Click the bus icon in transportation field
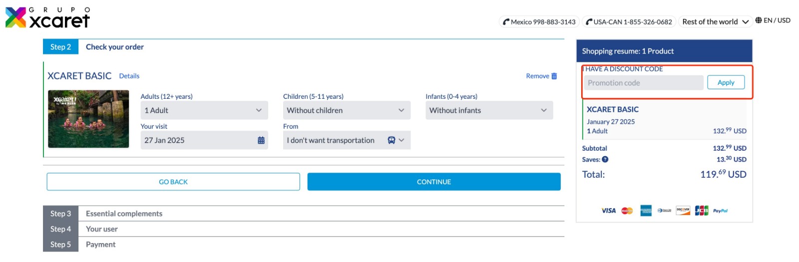Screen dimensions: 799x262 pyautogui.click(x=392, y=141)
